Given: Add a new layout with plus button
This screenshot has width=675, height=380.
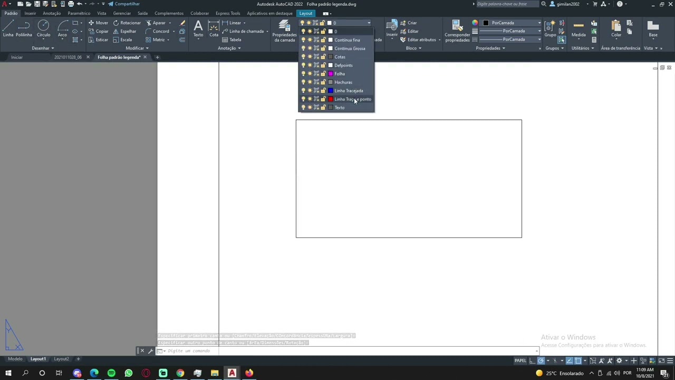Looking at the screenshot, I should pos(78,359).
